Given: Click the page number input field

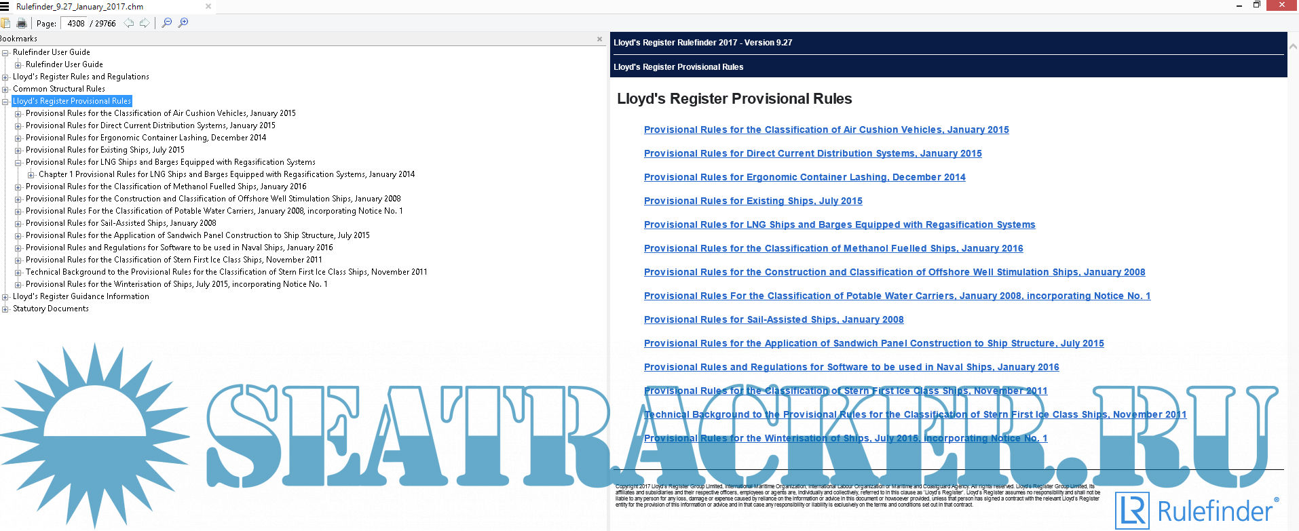Looking at the screenshot, I should point(75,23).
